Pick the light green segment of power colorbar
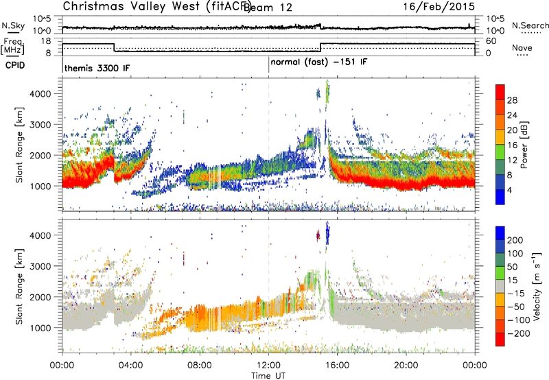 click(x=500, y=152)
